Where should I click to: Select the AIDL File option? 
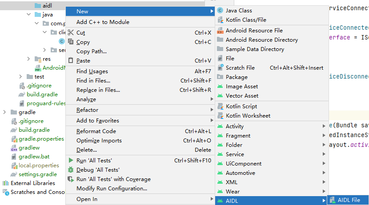[348, 200]
